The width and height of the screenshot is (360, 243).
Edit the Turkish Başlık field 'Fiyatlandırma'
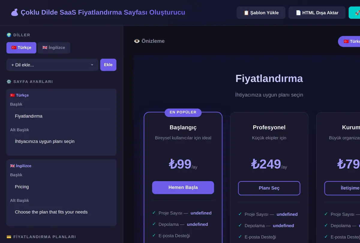[x=61, y=116]
